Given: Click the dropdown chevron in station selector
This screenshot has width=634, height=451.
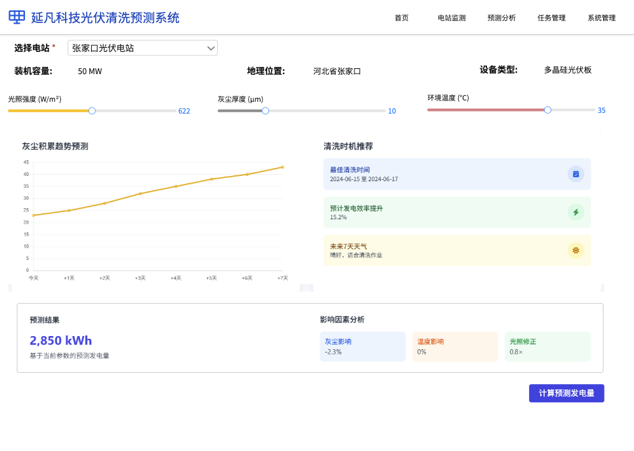Looking at the screenshot, I should [x=211, y=49].
